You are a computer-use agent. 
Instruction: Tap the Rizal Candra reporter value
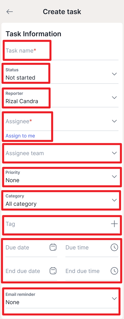pos(22,101)
